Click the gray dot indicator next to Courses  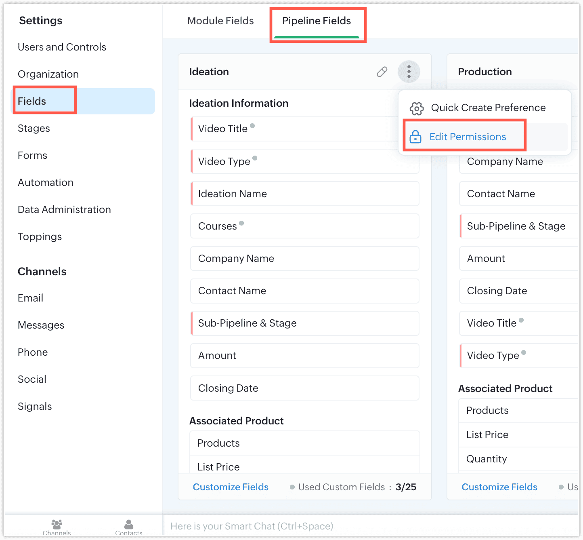coord(241,223)
